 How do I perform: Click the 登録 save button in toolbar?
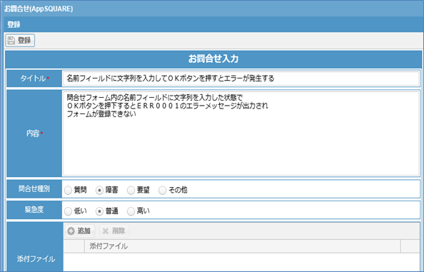tap(20, 41)
